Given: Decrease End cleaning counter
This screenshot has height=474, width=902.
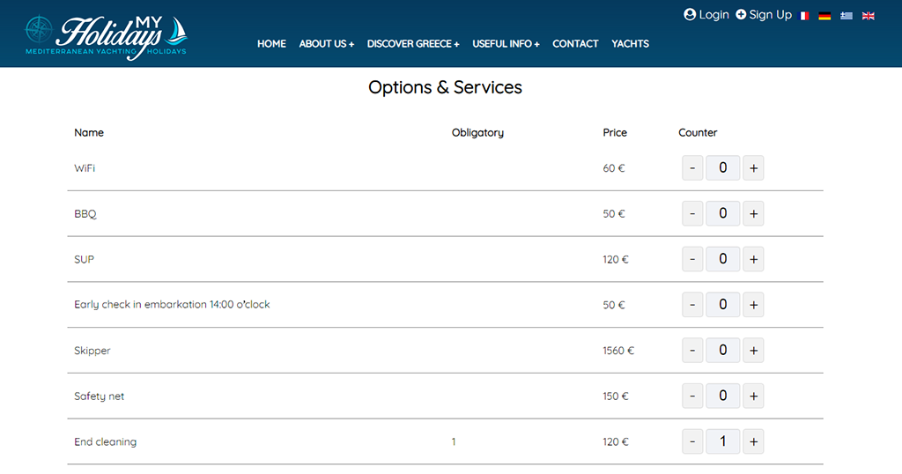Looking at the screenshot, I should point(692,441).
